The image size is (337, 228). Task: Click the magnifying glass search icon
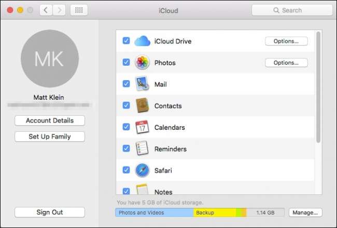276,10
